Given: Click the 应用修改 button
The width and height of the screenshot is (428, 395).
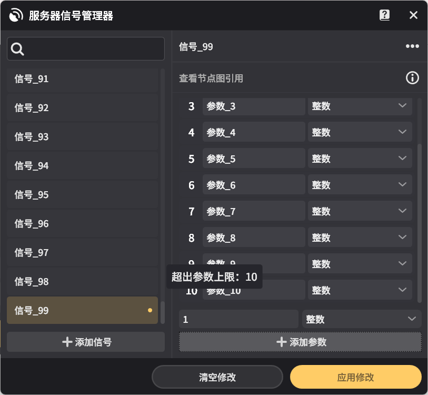Looking at the screenshot, I should point(355,377).
